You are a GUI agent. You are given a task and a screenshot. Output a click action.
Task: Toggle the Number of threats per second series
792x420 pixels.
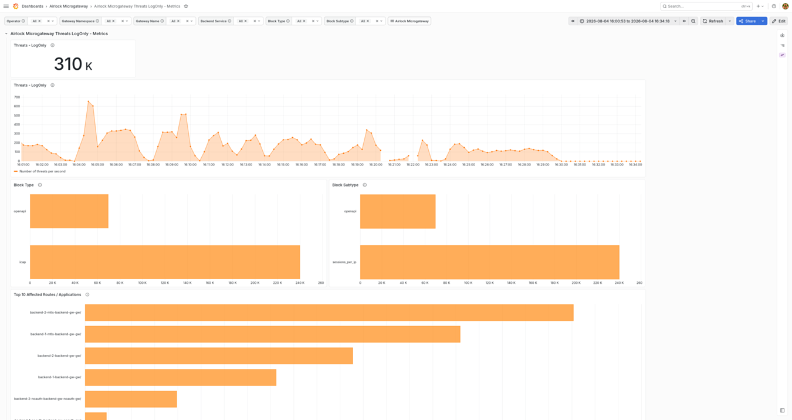pyautogui.click(x=42, y=171)
